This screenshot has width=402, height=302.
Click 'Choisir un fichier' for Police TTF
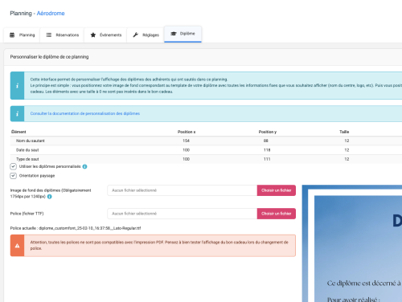[x=277, y=214]
